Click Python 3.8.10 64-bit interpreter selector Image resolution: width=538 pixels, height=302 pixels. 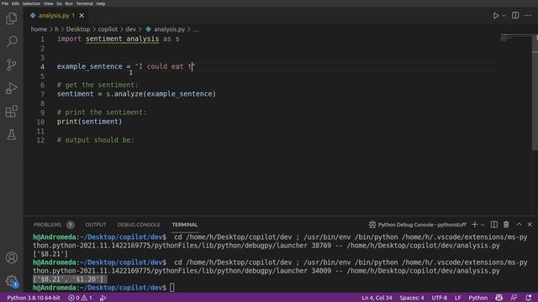[x=34, y=298]
